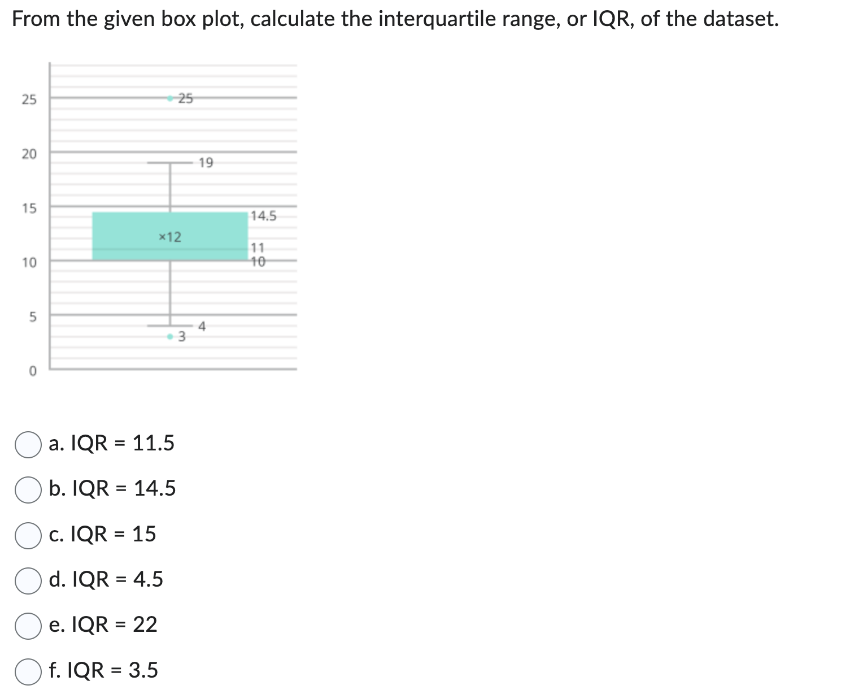The height and width of the screenshot is (694, 854).
Task: Select answer b, IQR = 14.5
Action: point(27,489)
